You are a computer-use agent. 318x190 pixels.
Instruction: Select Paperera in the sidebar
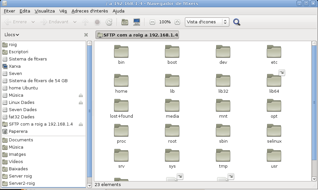tap(18, 131)
